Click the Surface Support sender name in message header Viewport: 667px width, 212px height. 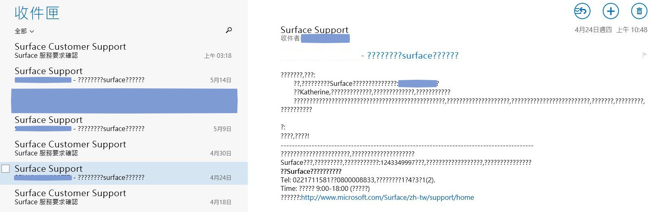click(314, 30)
